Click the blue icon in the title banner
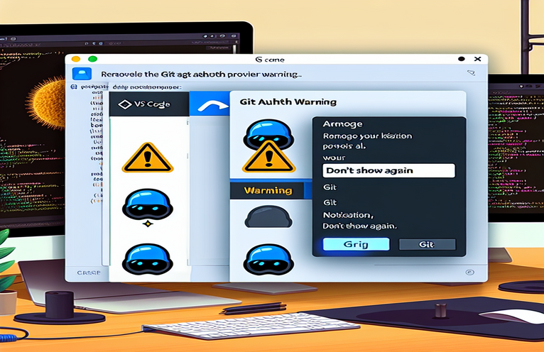Image resolution: width=544 pixels, height=352 pixels. pyautogui.click(x=82, y=73)
